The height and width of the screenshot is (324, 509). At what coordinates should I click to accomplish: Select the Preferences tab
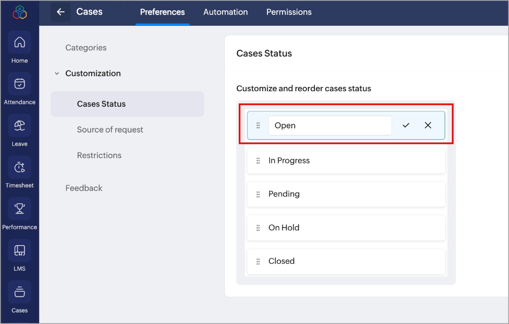click(x=163, y=12)
